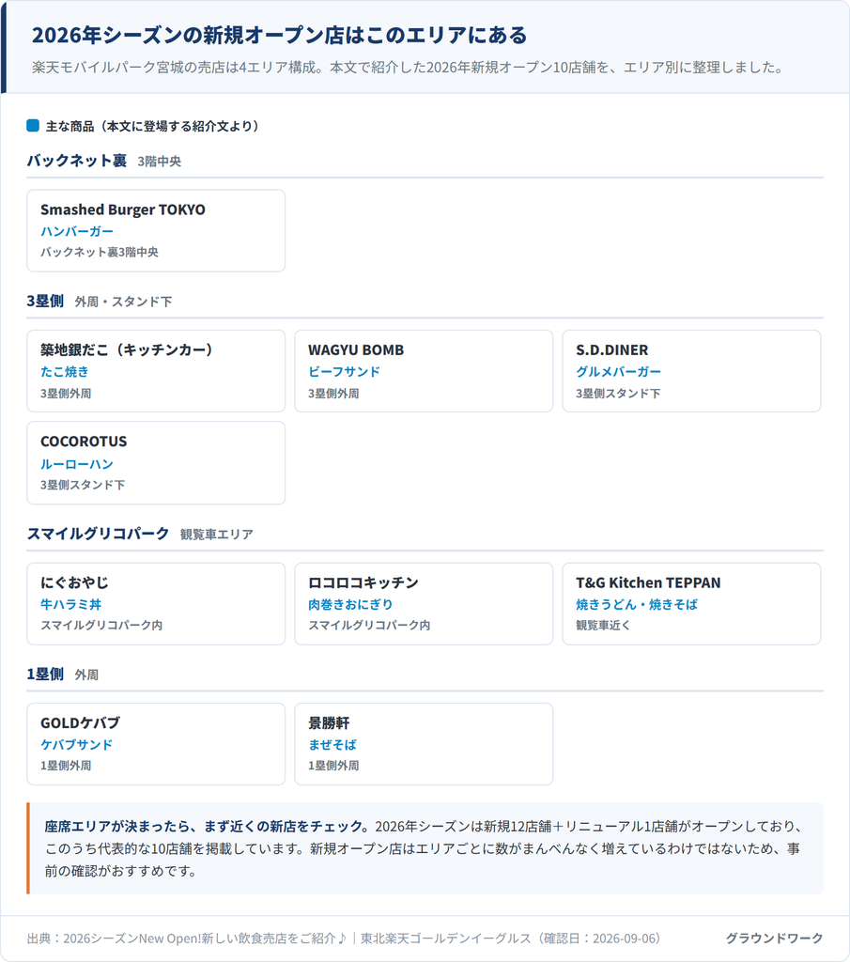Click the 焼きうどん・焼きそば product label
Screen dimensions: 850x962
coord(637,604)
